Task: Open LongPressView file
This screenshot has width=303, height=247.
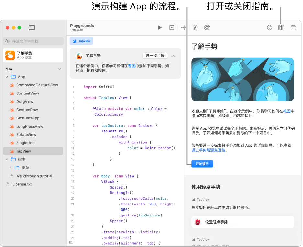Action: (26, 126)
